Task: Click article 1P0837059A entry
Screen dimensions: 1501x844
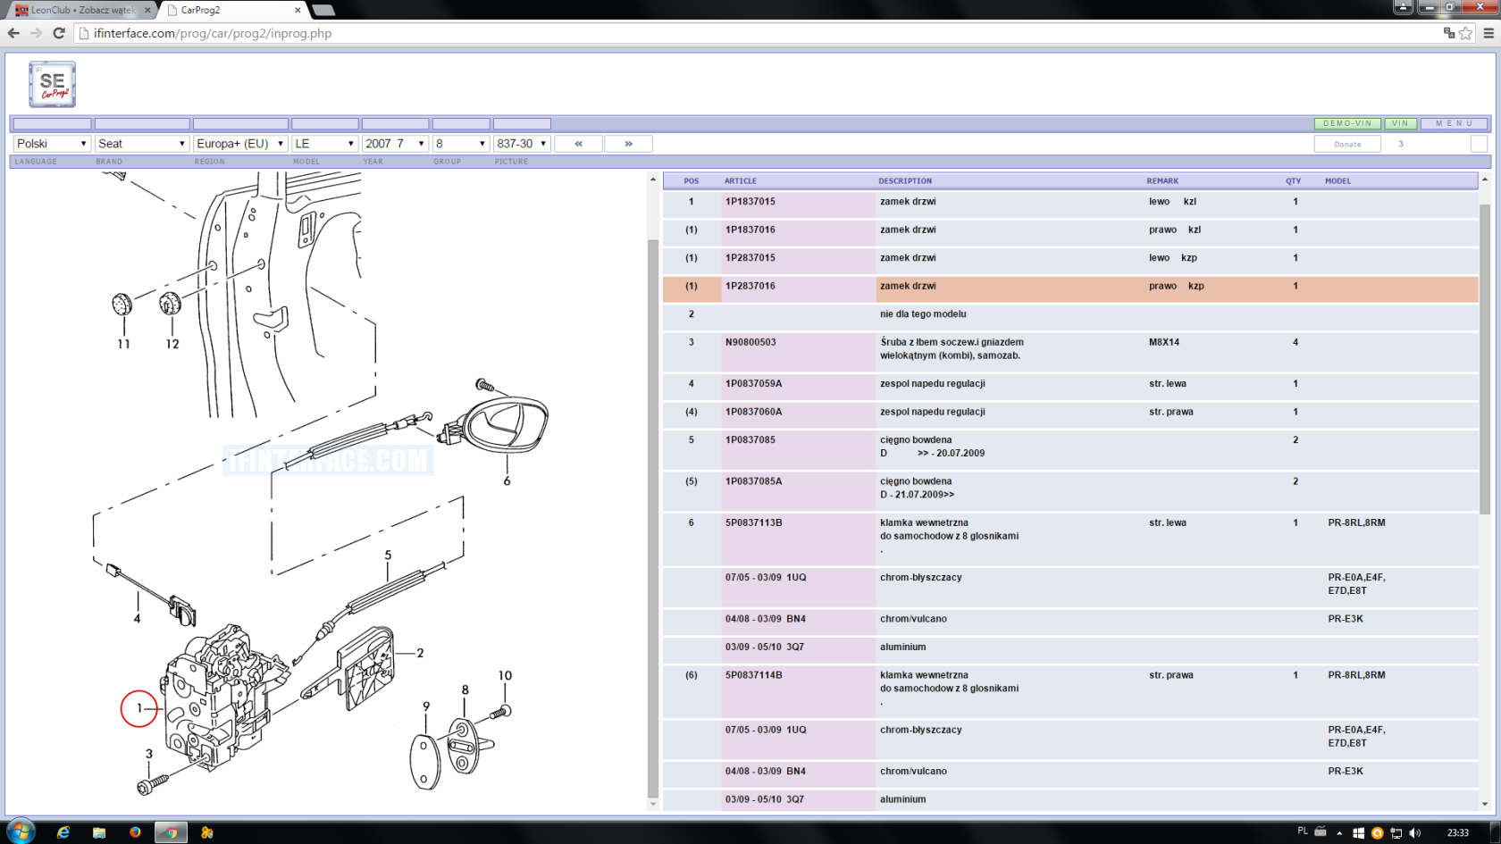Action: [753, 384]
